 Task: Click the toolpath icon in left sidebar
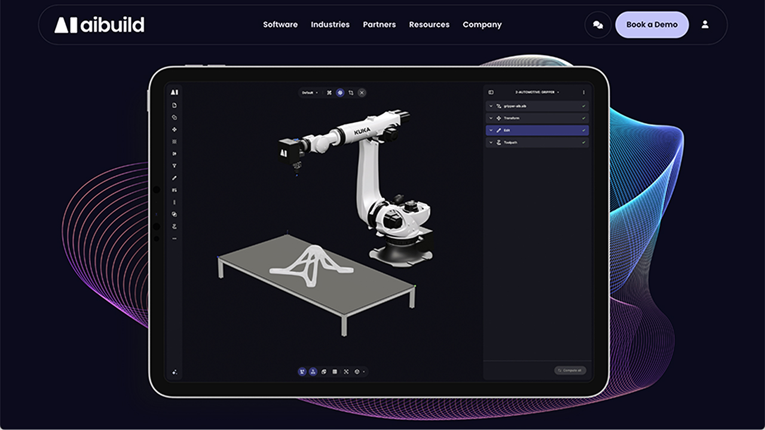pyautogui.click(x=175, y=226)
